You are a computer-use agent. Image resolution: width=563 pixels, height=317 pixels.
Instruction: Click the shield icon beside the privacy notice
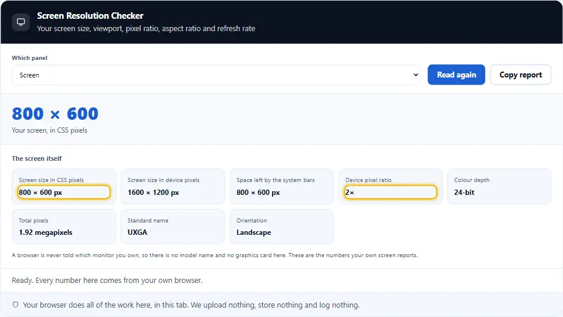[x=15, y=305]
